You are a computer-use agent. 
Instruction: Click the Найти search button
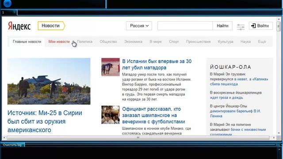click(x=222, y=26)
